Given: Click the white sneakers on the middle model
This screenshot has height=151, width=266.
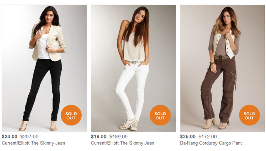Looking at the screenshot, I should (x=129, y=124).
